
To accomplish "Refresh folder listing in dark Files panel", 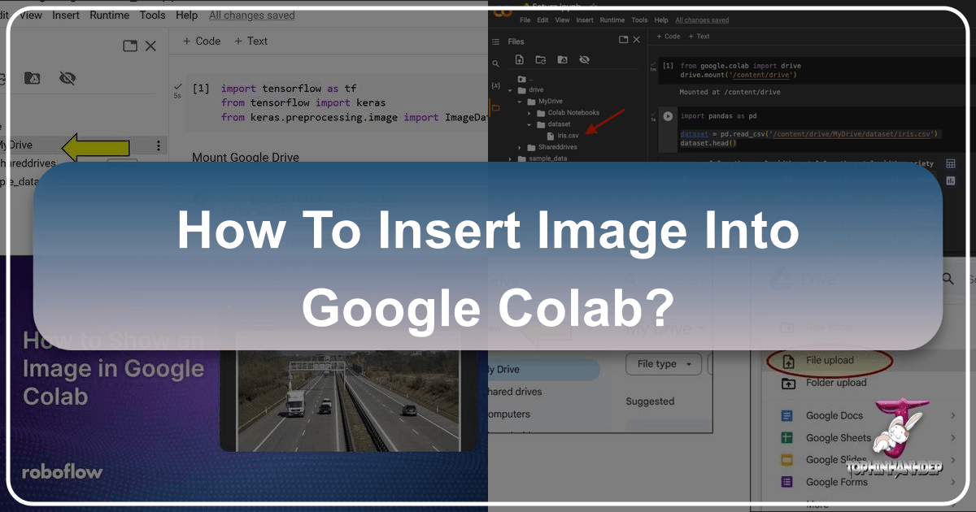I will coord(540,59).
